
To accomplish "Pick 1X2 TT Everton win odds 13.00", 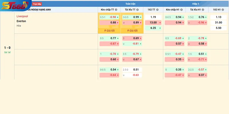I will pyautogui.click(x=153, y=23).
